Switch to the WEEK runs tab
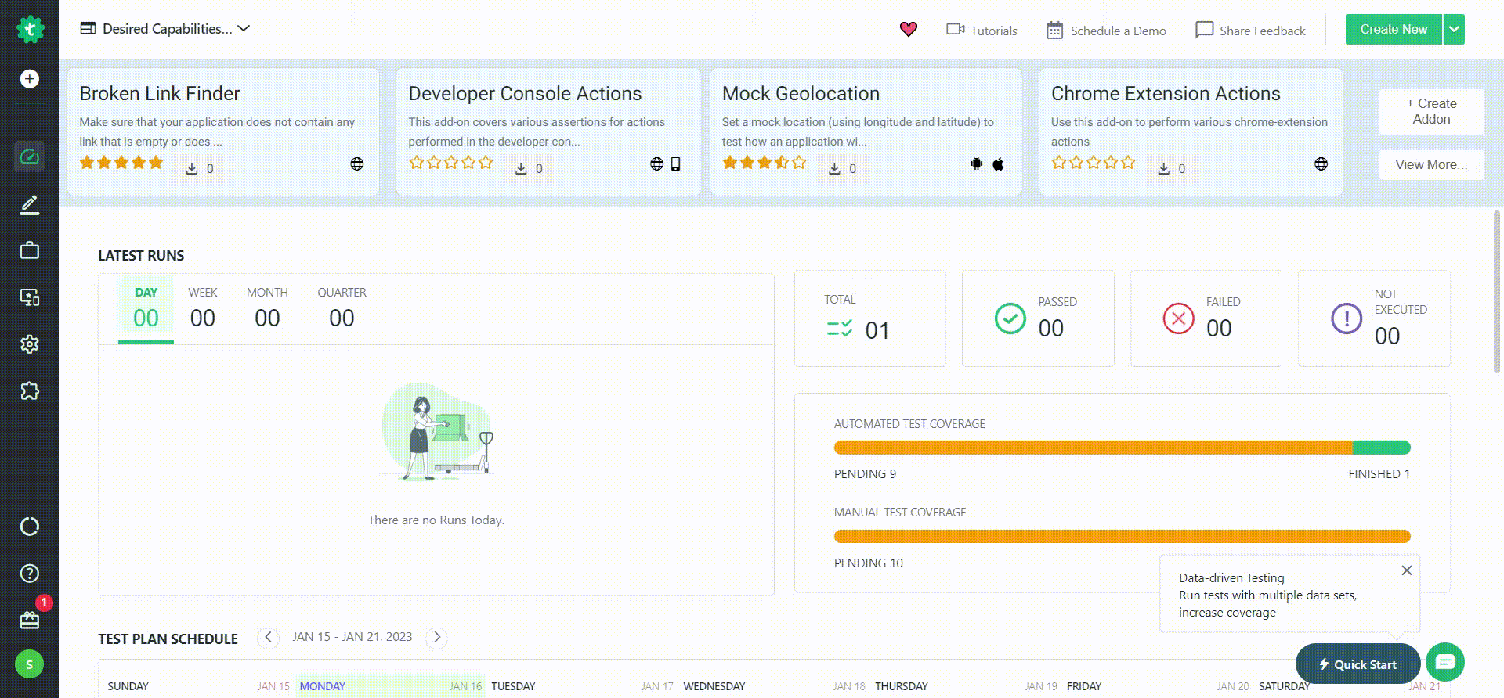1504x698 pixels. tap(203, 308)
